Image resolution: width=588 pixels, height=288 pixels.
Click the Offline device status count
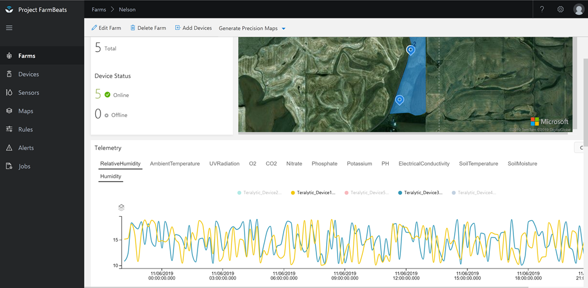coord(98,114)
